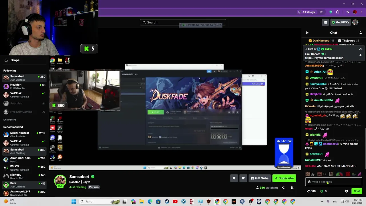Open the volume control in the tray
The image size is (366, 206).
(x=347, y=201)
